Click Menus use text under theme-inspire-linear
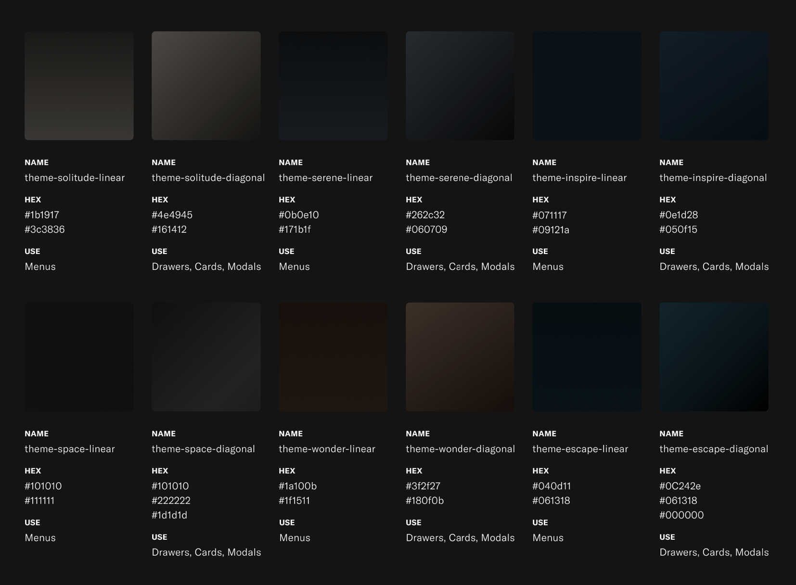This screenshot has width=796, height=585. [548, 267]
